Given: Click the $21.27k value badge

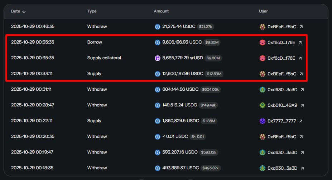Looking at the screenshot, I should click(205, 27).
